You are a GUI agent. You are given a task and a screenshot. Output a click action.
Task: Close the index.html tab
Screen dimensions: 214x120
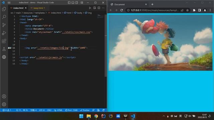pyautogui.click(x=26, y=8)
